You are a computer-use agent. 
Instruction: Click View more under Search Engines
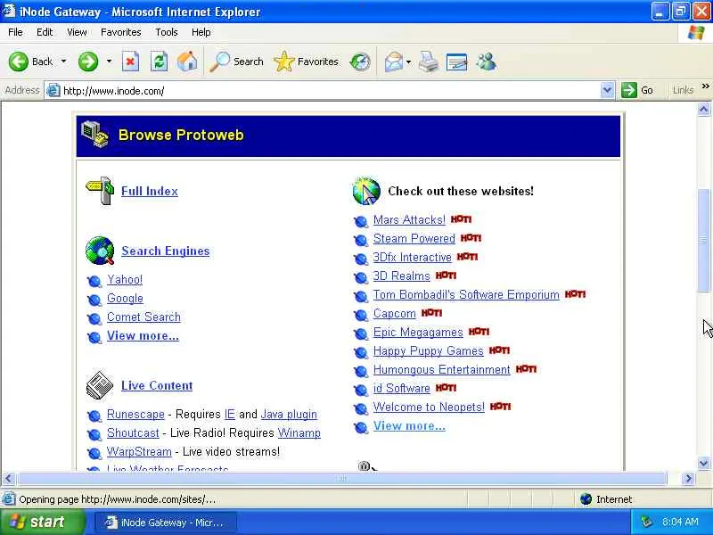click(x=143, y=336)
